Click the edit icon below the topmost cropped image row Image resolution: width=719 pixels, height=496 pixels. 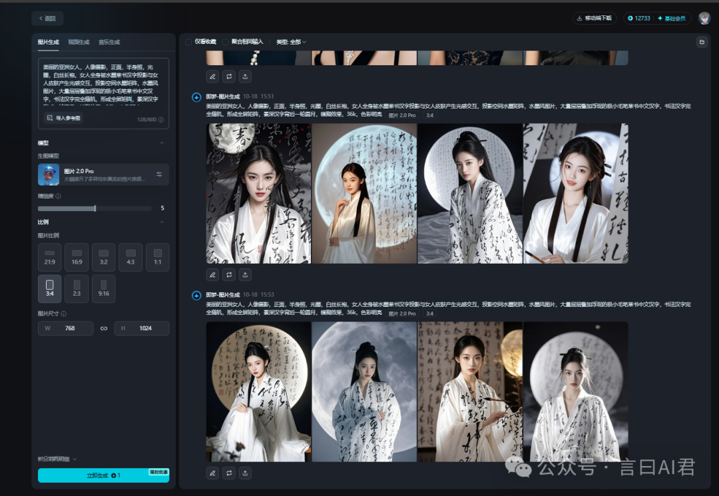(213, 77)
